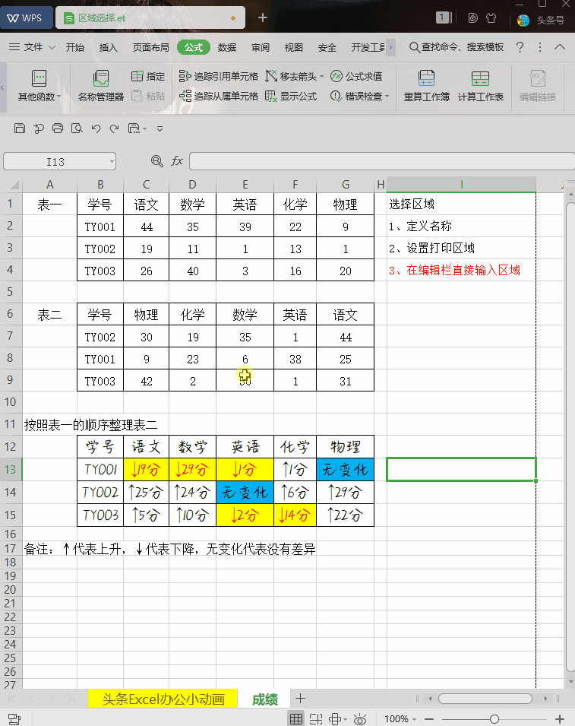Open the 页面布局 ribbon tab

tap(151, 47)
